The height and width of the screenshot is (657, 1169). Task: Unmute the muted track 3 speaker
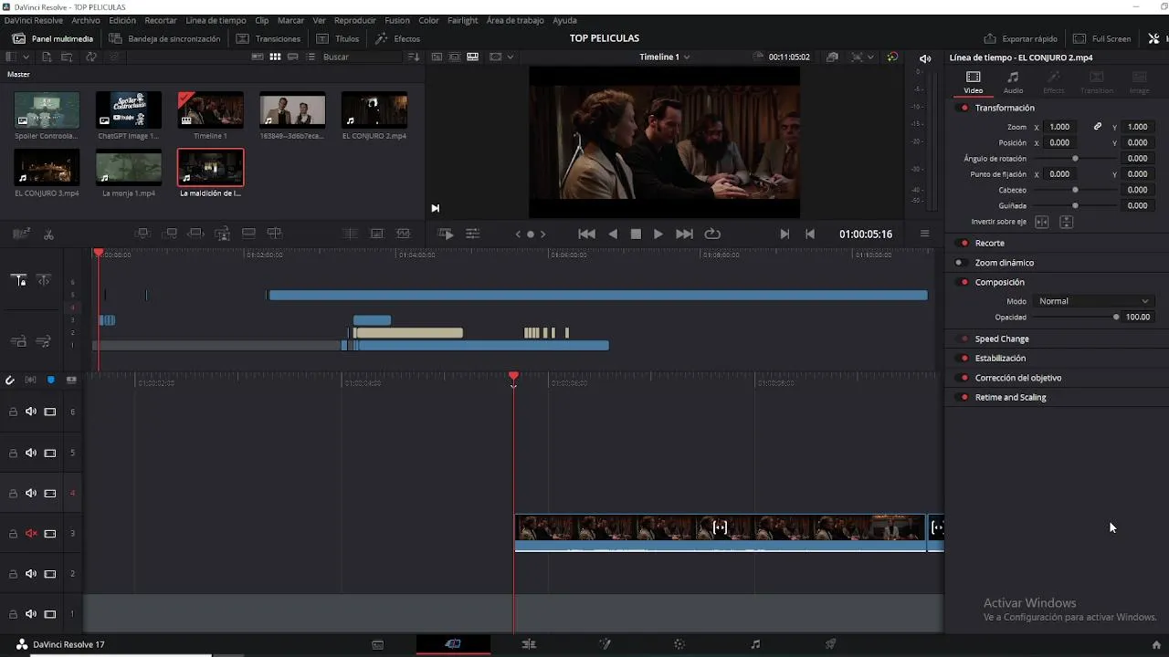tap(31, 534)
